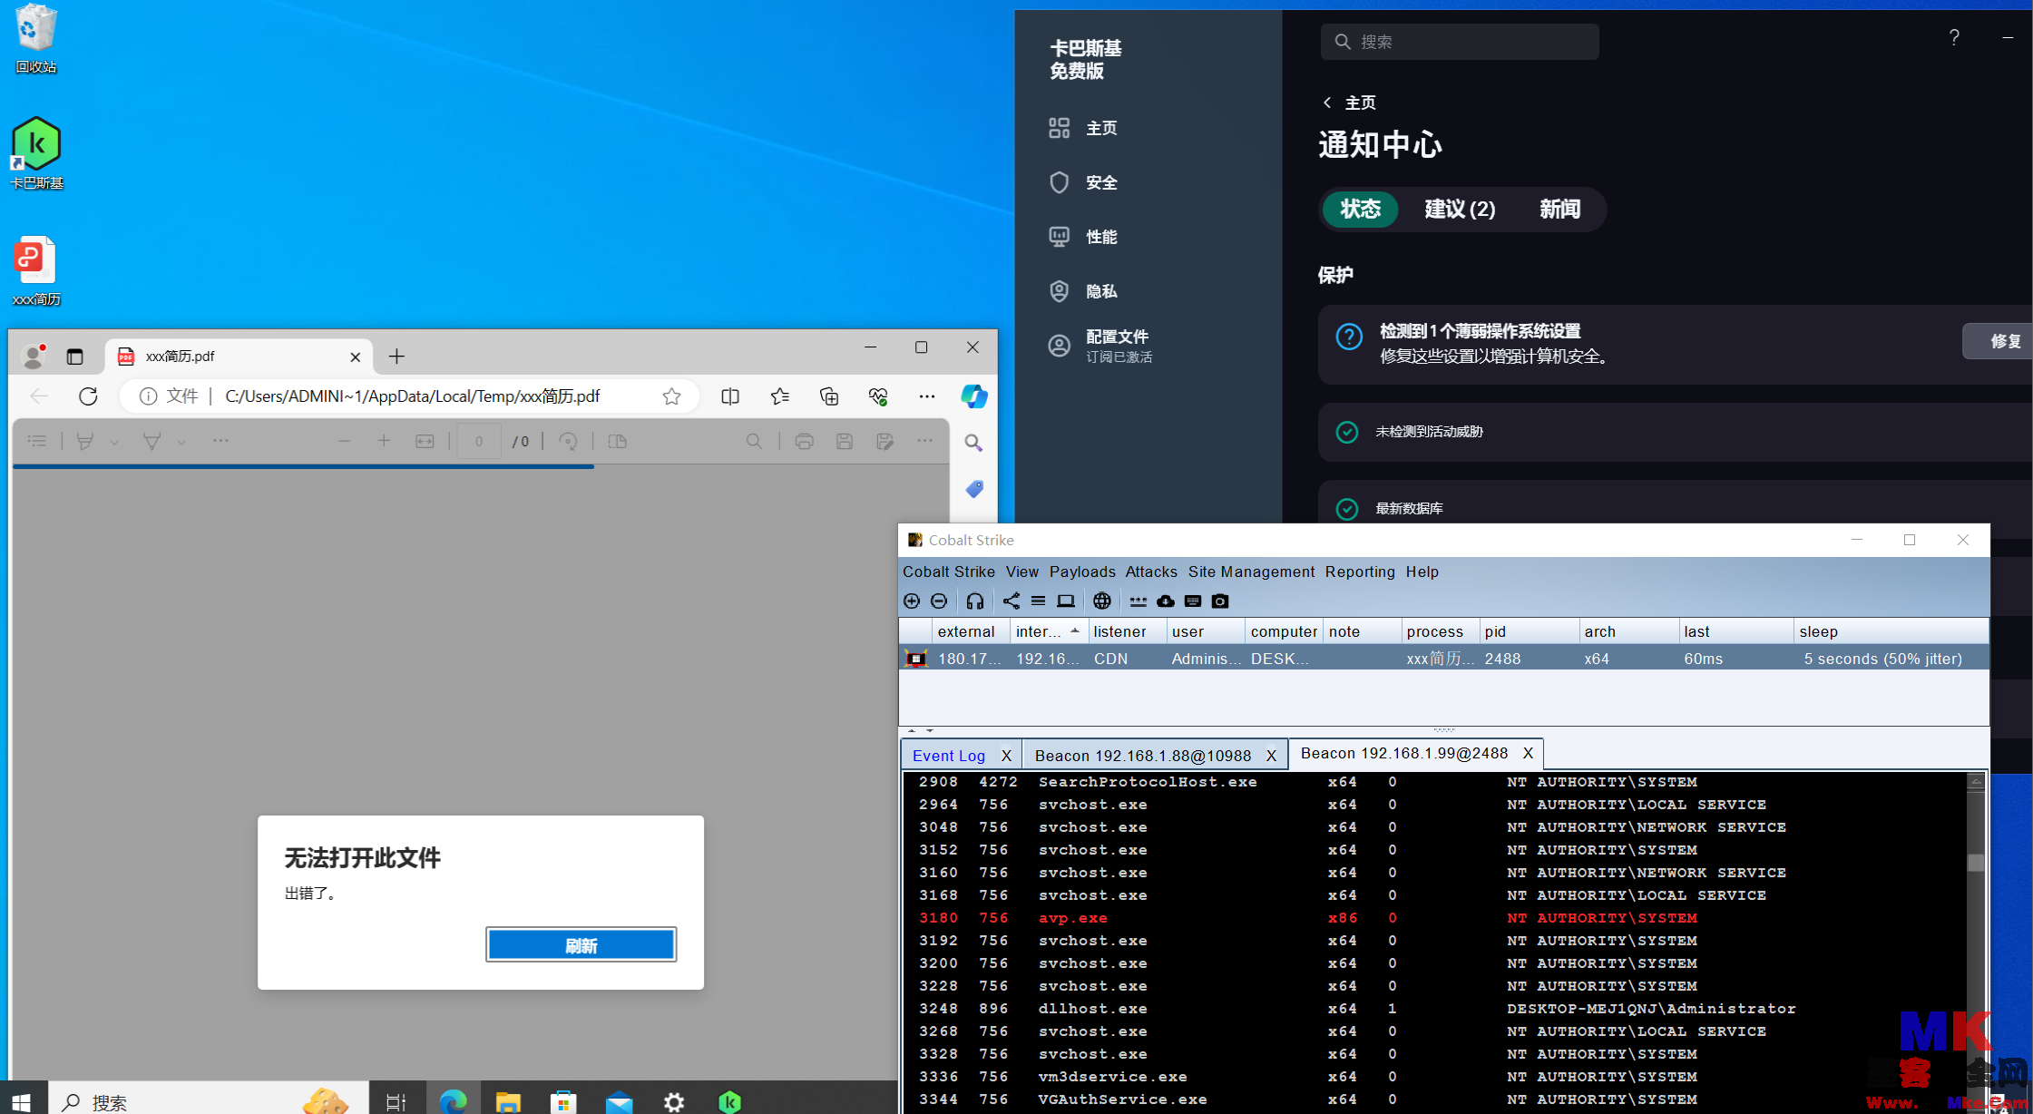Viewport: 2033px width, 1114px height.
Task: Open 配置文件 in Kaspersky sidebar
Action: 1100,346
